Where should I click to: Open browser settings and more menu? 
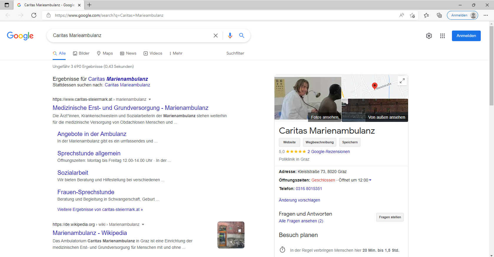click(486, 15)
